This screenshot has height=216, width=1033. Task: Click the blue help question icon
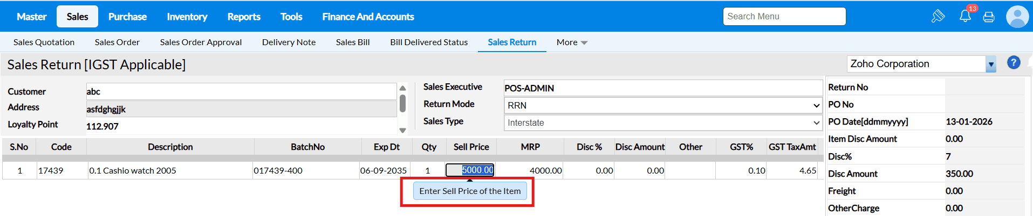pyautogui.click(x=1014, y=63)
